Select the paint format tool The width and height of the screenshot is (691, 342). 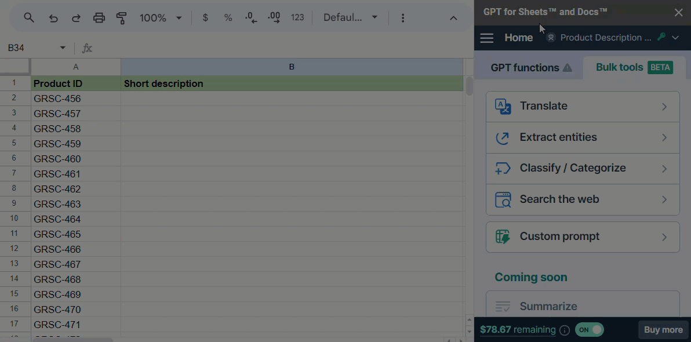click(121, 18)
